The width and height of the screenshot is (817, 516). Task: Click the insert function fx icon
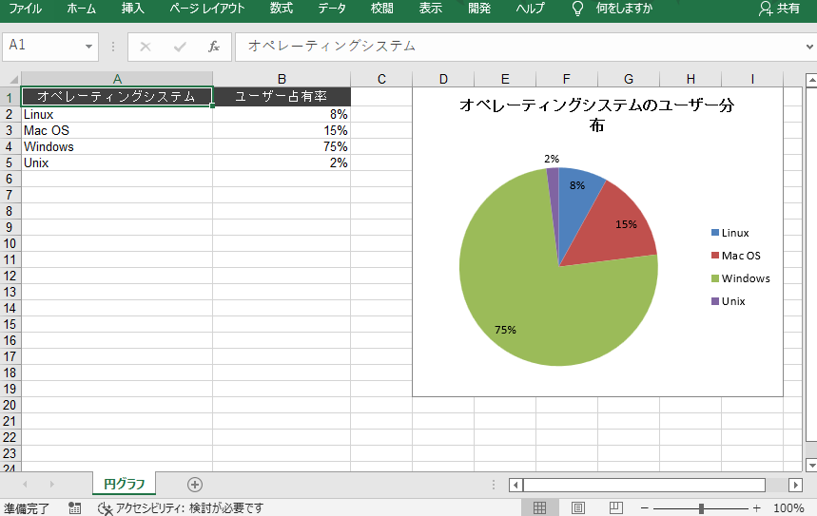click(x=214, y=47)
